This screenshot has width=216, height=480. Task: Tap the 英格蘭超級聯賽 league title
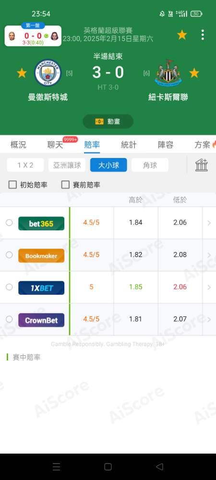pyautogui.click(x=108, y=31)
